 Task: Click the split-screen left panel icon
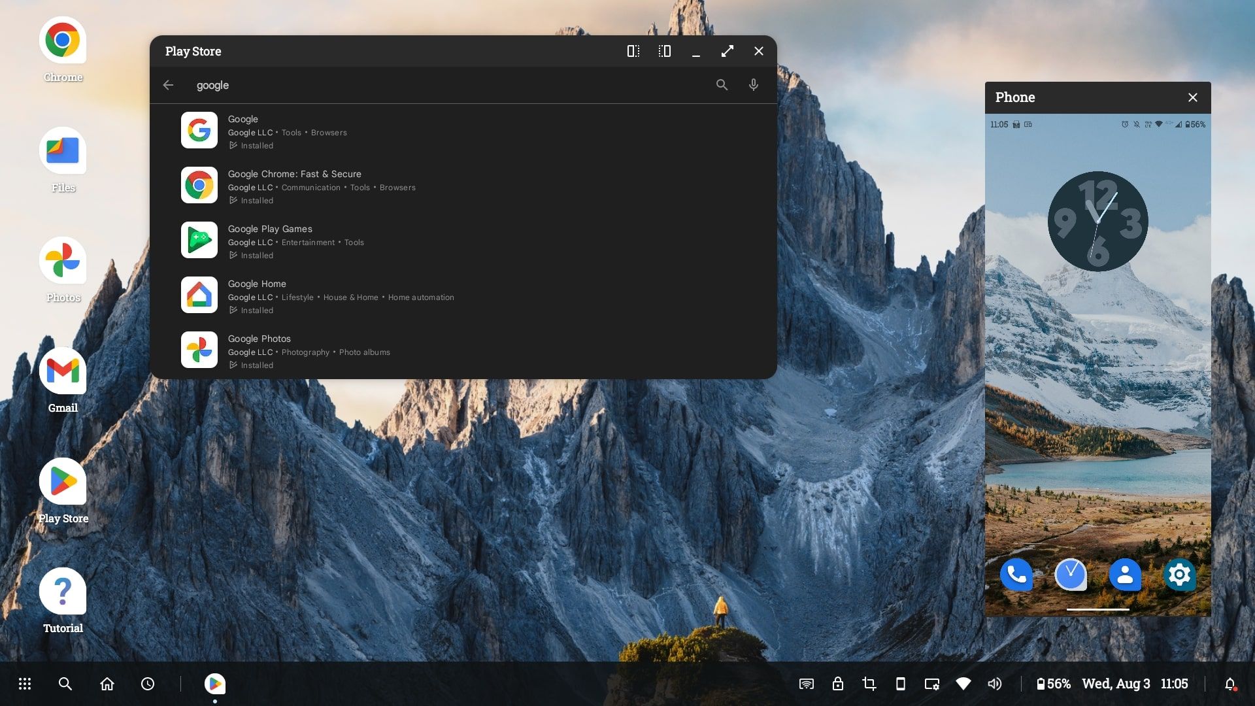pyautogui.click(x=633, y=51)
